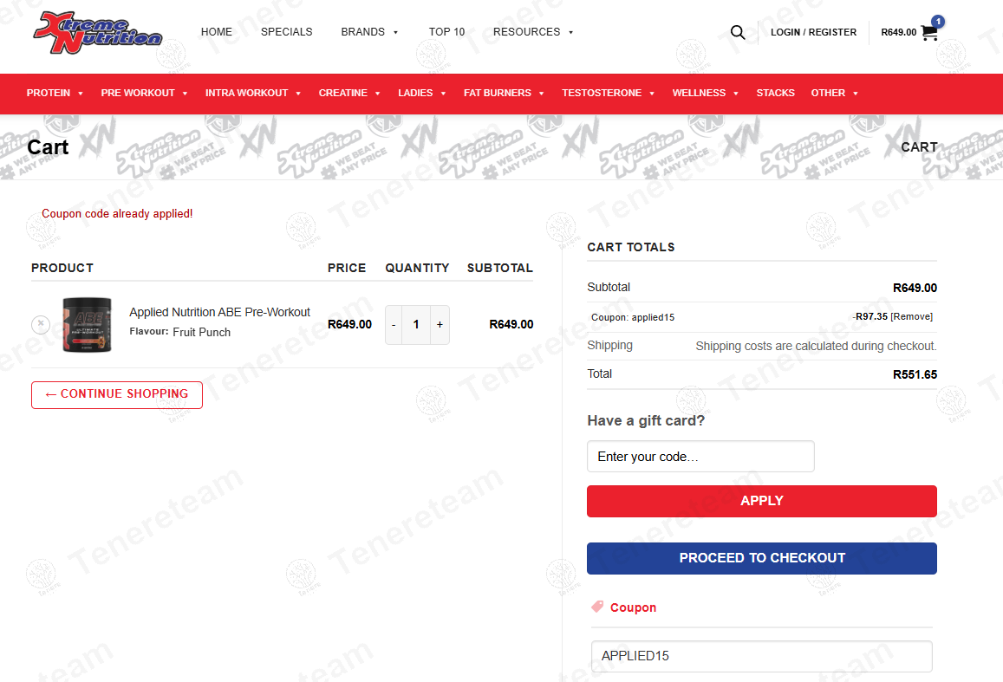Go to the SPECIALS menu item
Image resolution: width=1003 pixels, height=682 pixels.
point(286,32)
